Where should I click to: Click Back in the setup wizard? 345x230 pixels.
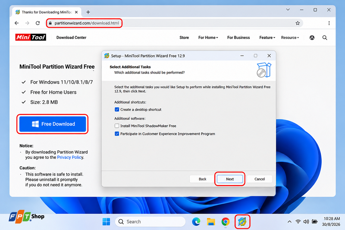[202, 179]
